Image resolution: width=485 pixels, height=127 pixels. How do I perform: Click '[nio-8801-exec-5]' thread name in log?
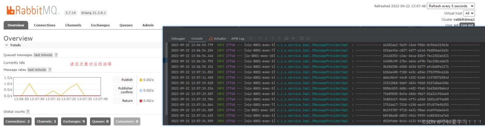[x=259, y=88]
